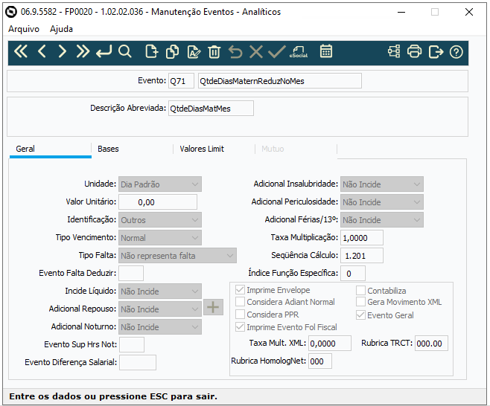The width and height of the screenshot is (490, 406).
Task: Toggle Gera Movimento XML checkbox
Action: (x=360, y=302)
